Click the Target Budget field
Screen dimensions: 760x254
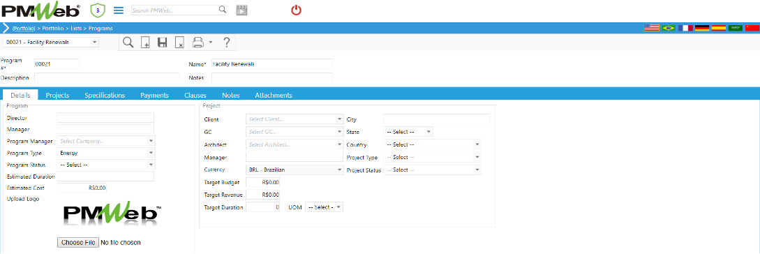pyautogui.click(x=263, y=182)
